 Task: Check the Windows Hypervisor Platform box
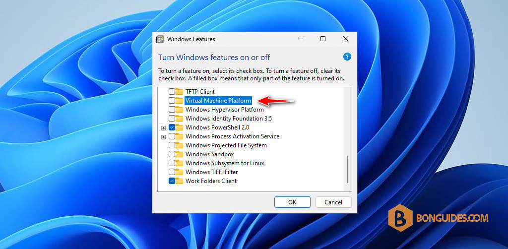[172, 110]
